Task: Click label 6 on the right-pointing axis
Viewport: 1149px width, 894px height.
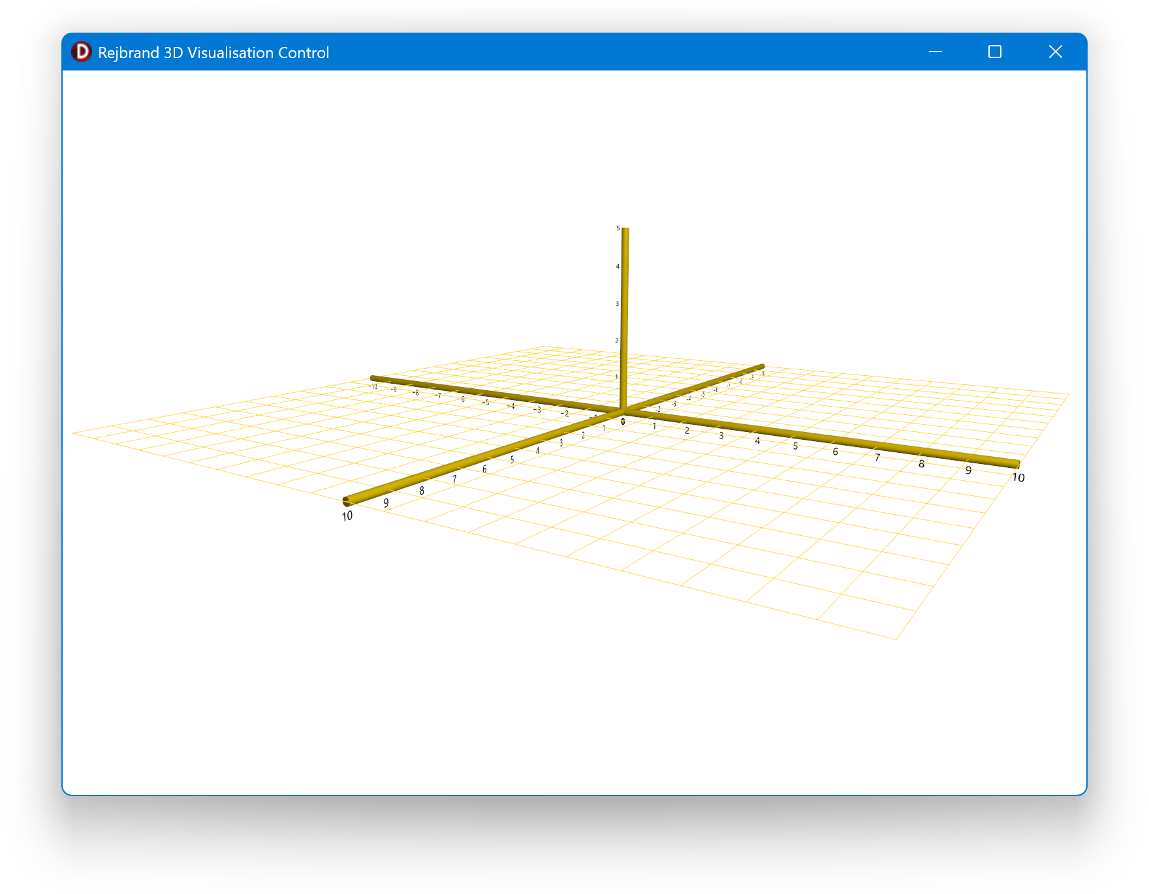Action: 835,452
